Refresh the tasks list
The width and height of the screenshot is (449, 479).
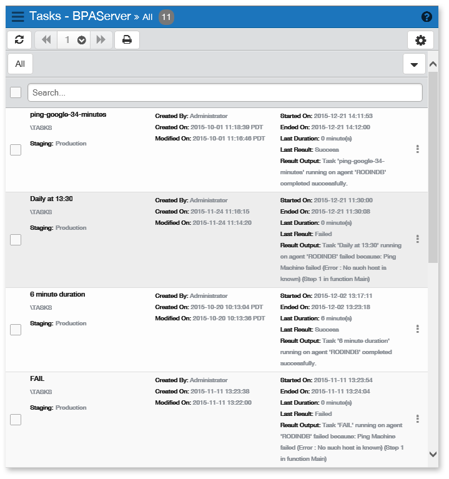19,40
